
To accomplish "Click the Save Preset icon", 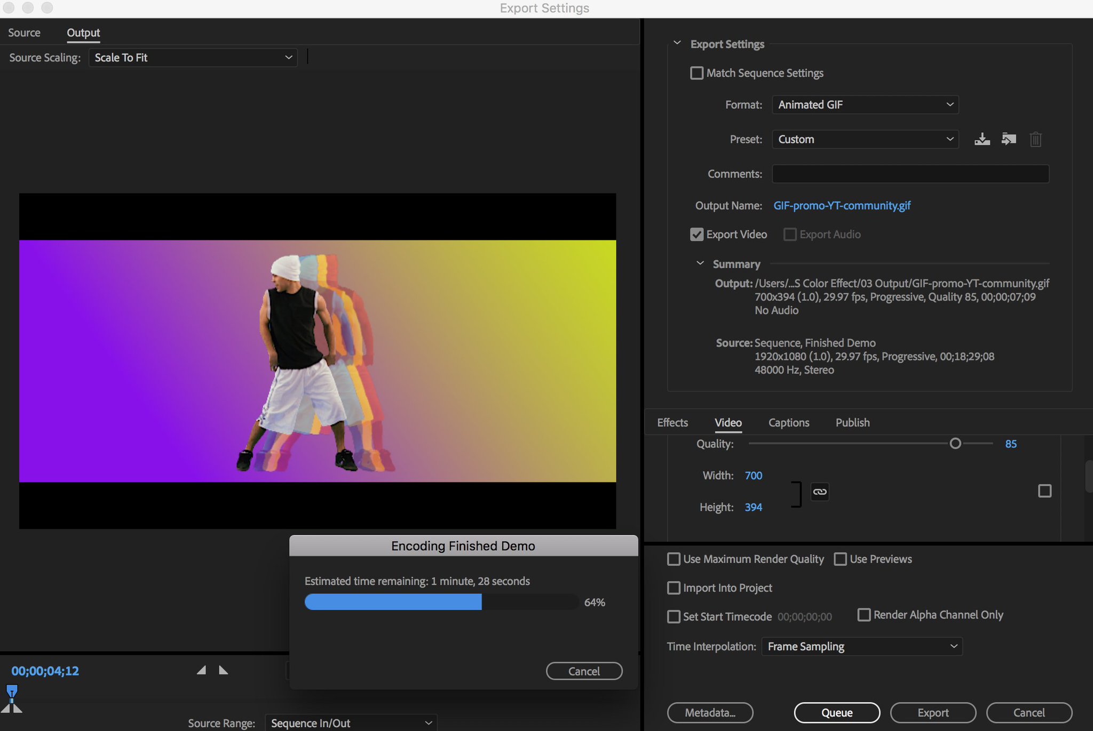I will 982,139.
